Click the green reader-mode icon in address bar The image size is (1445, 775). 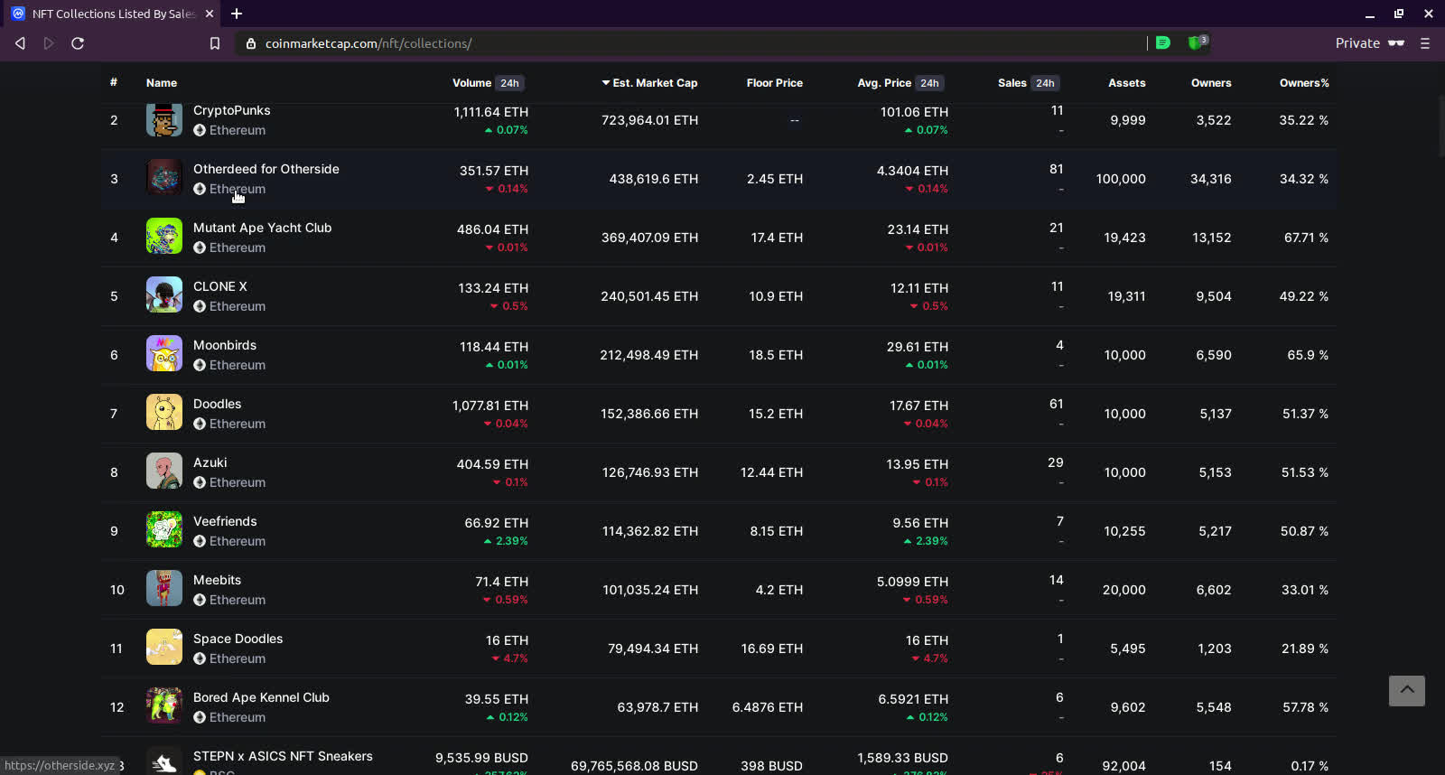coord(1163,42)
